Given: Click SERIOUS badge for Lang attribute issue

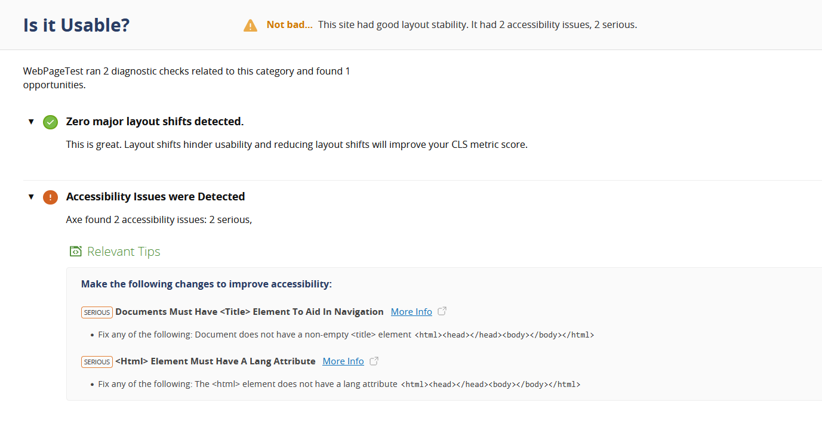Looking at the screenshot, I should pyautogui.click(x=97, y=361).
